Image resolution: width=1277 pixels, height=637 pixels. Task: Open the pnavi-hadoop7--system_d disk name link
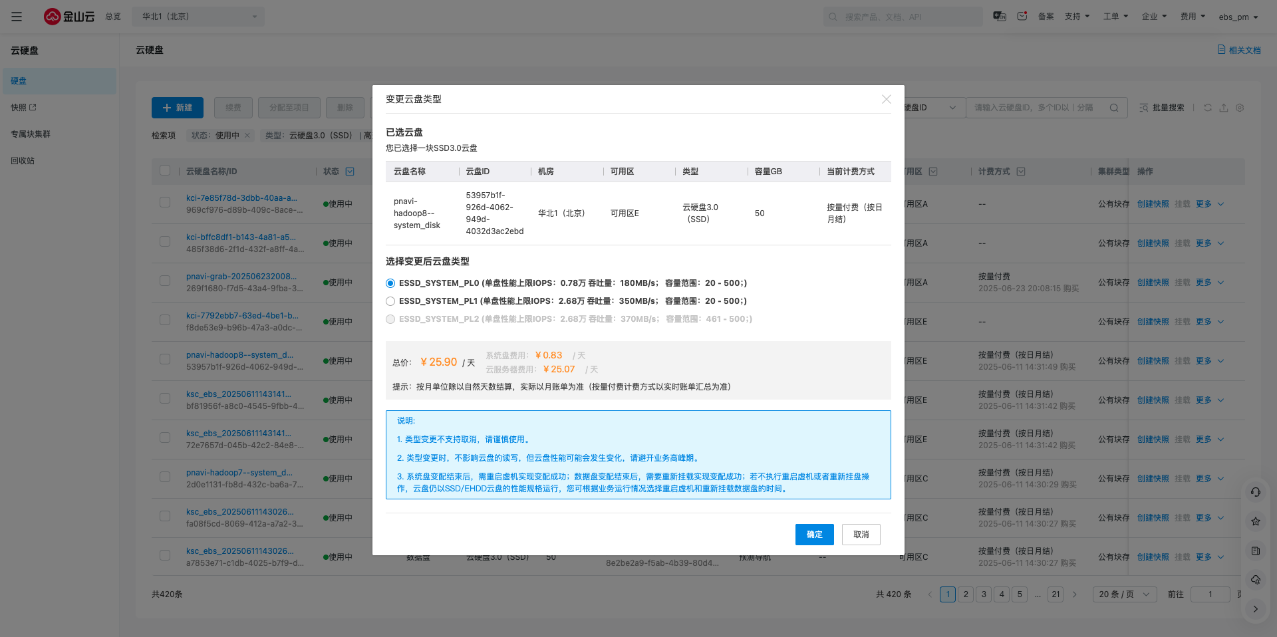coord(239,473)
